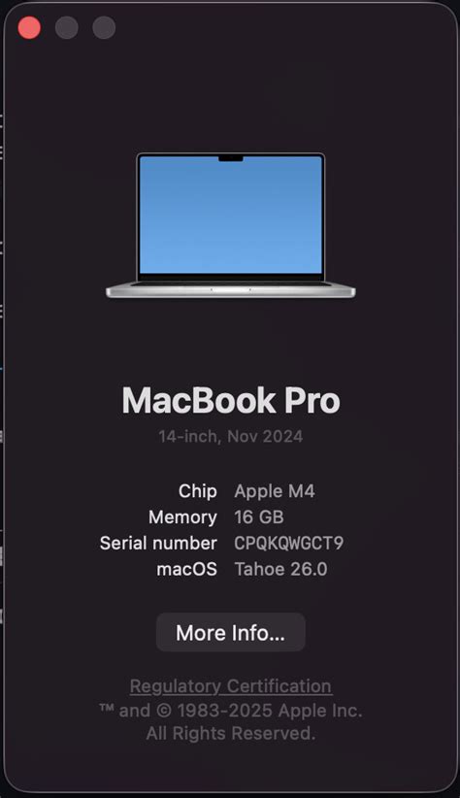
Task: Select the Apple M4 chip value
Action: point(275,491)
